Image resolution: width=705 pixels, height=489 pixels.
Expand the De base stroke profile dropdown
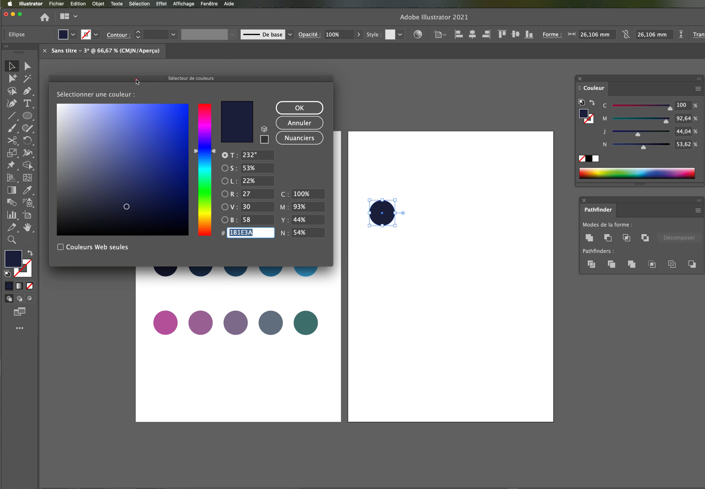(x=290, y=34)
